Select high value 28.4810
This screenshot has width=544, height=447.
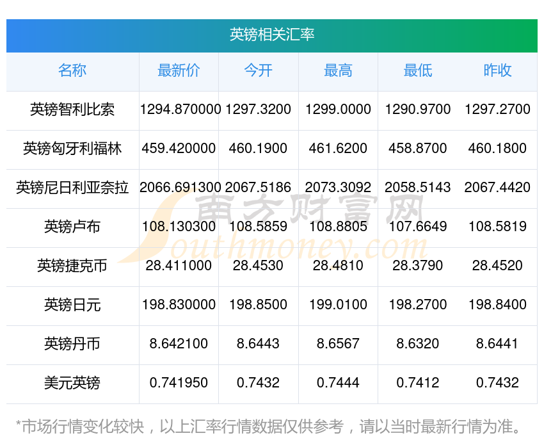pos(338,266)
